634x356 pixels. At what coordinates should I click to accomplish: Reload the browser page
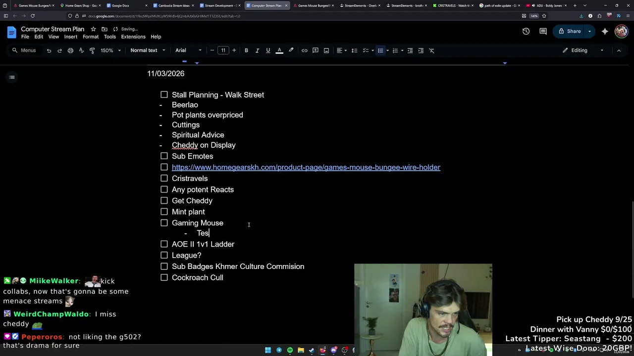(x=33, y=16)
